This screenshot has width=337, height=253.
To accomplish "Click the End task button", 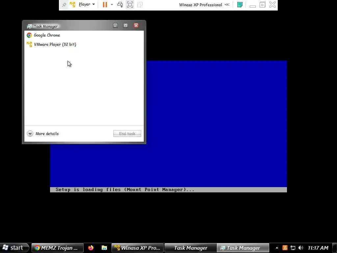I will point(127,134).
